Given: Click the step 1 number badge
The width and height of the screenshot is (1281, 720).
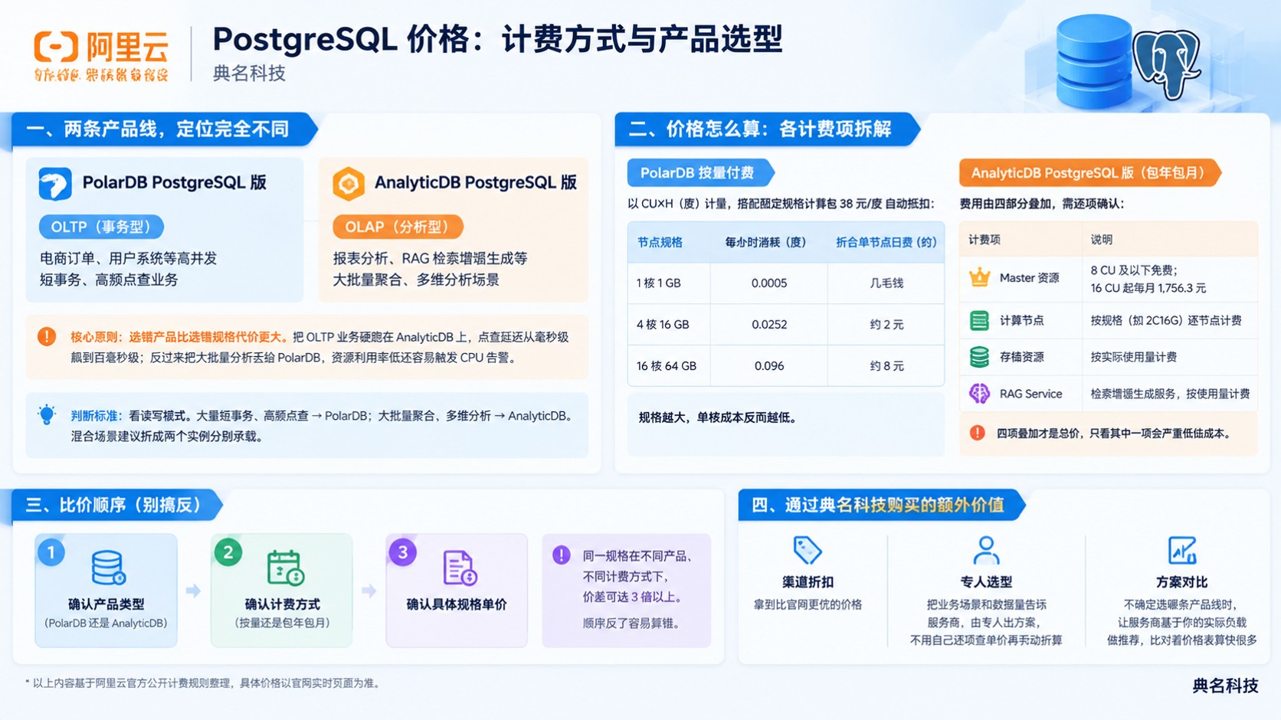Looking at the screenshot, I should (x=51, y=551).
